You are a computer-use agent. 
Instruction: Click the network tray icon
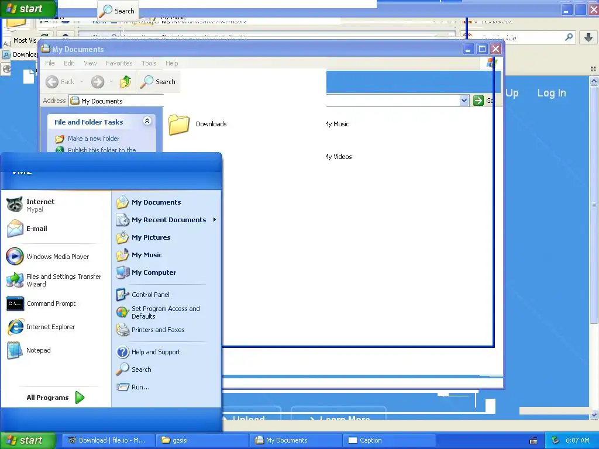[555, 440]
